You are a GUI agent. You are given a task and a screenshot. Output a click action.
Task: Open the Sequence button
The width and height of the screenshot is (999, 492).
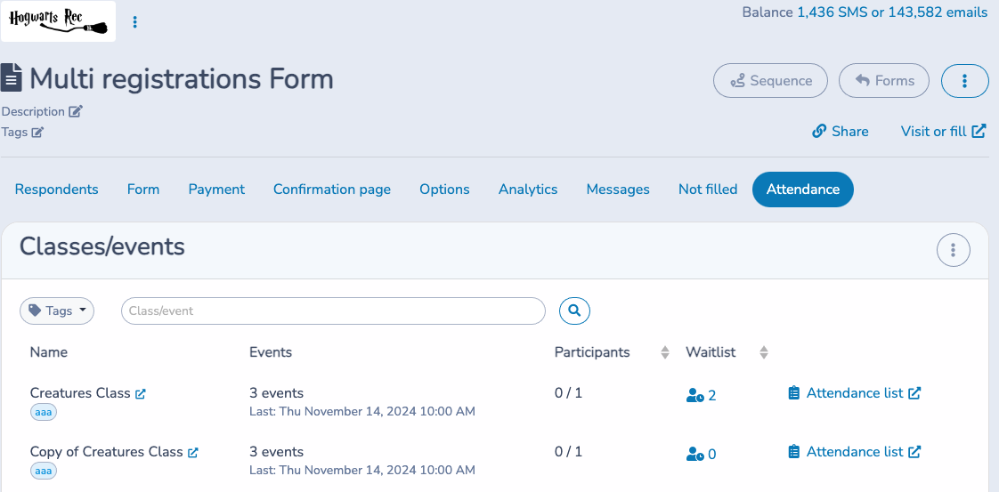tap(770, 81)
